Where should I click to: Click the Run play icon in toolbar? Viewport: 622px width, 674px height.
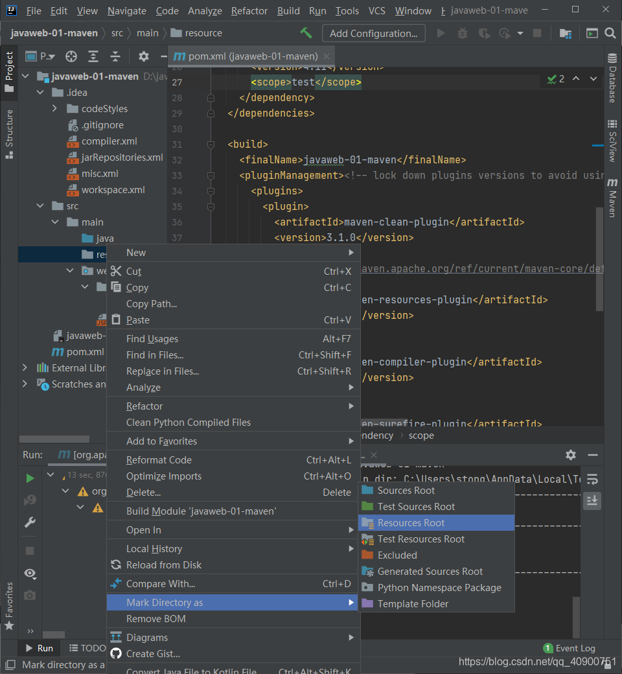tap(441, 33)
